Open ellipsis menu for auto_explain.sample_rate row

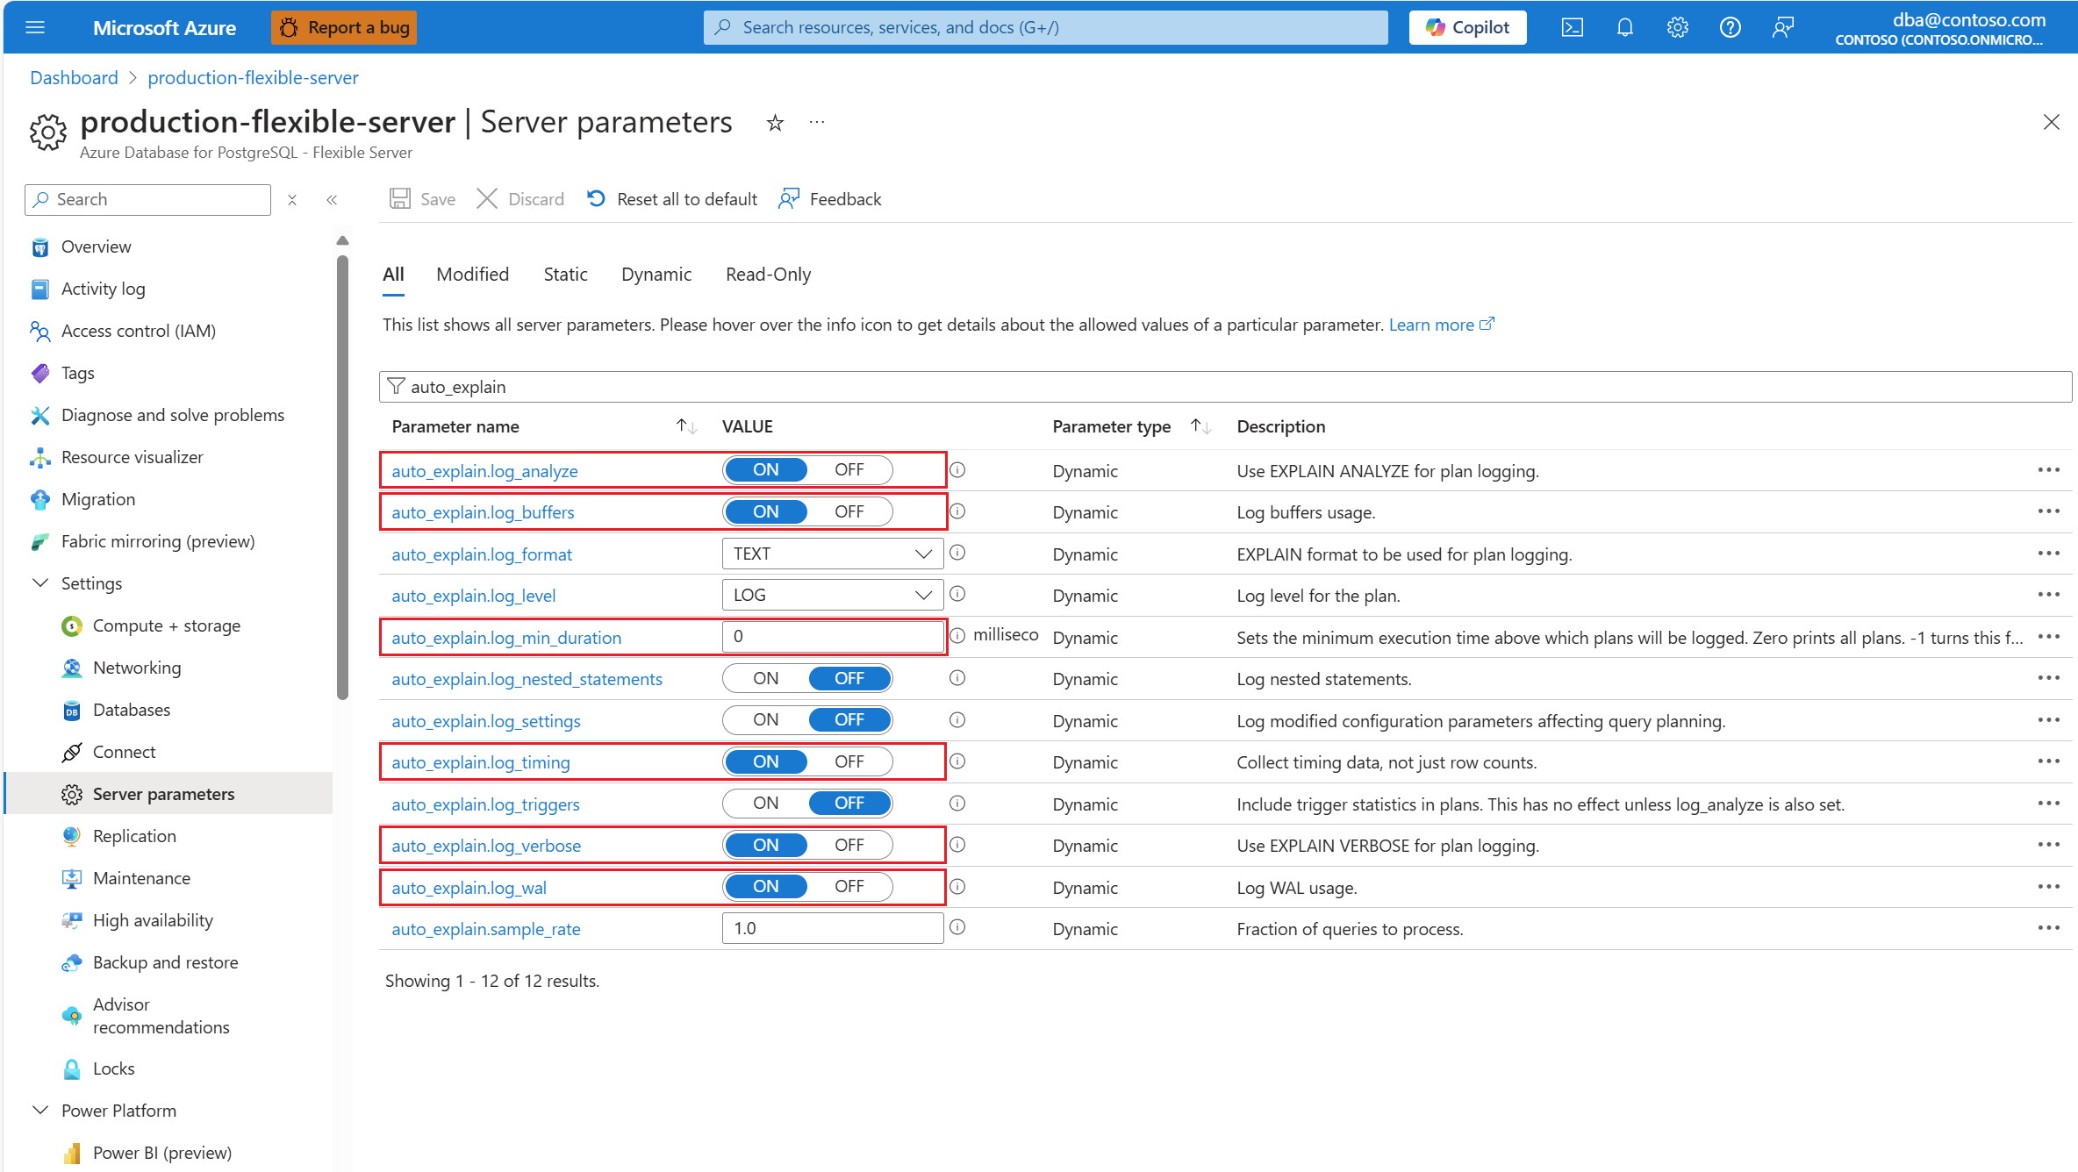(x=2048, y=928)
